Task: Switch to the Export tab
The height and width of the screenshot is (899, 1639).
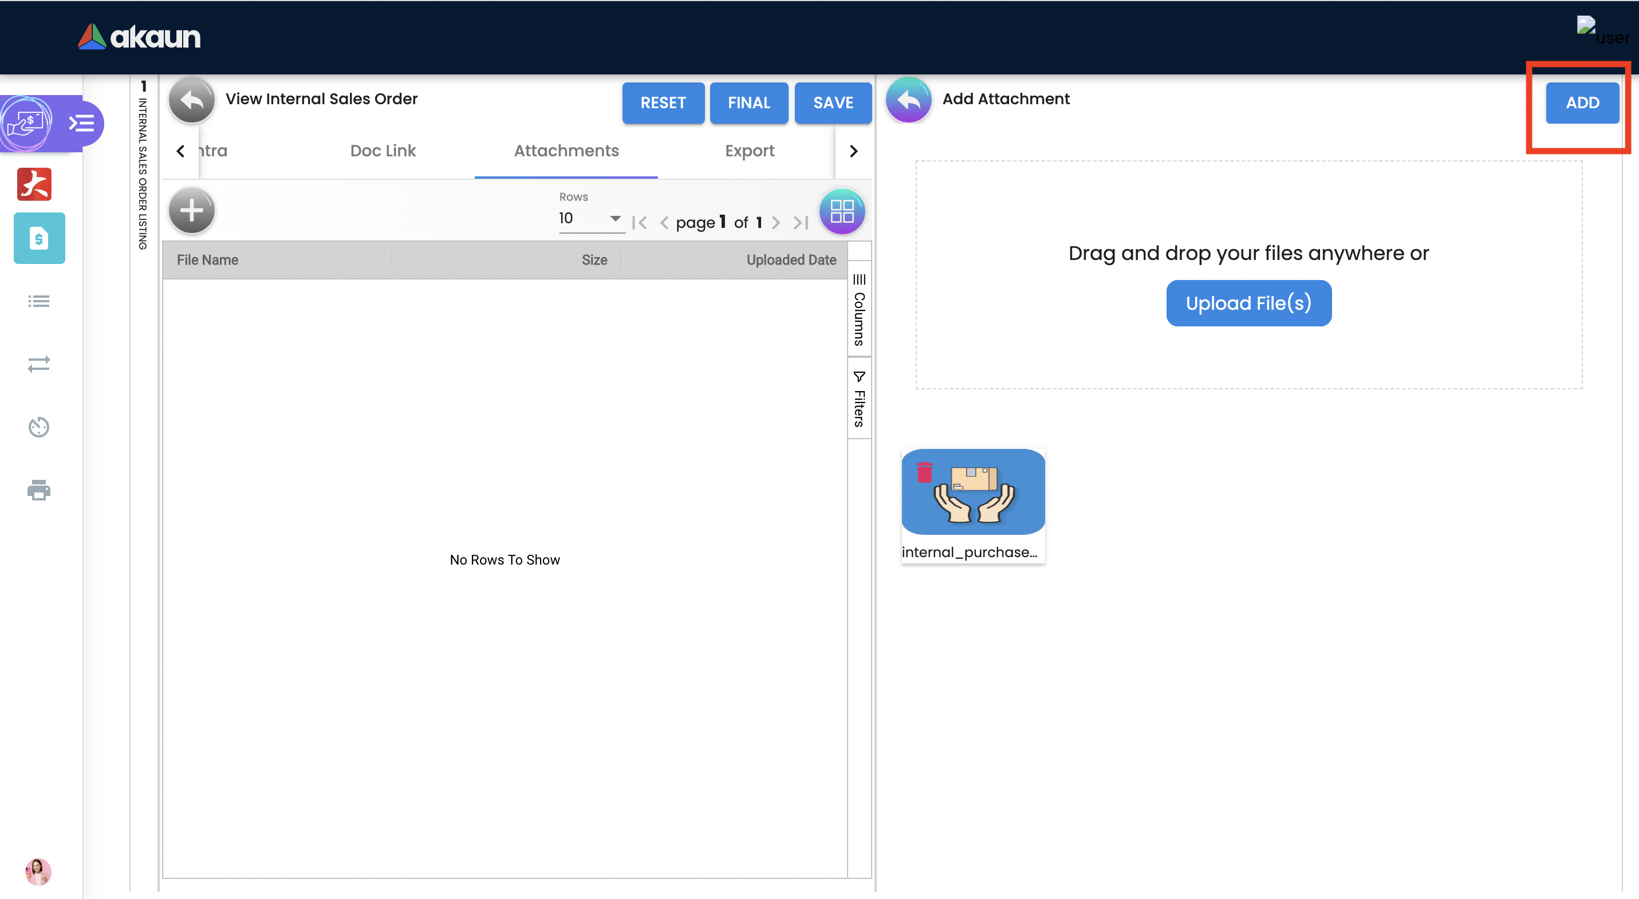Action: 749,151
